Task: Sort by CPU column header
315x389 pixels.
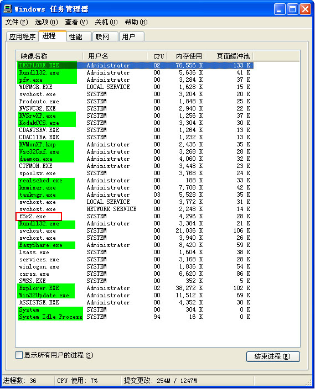Action: click(x=157, y=56)
